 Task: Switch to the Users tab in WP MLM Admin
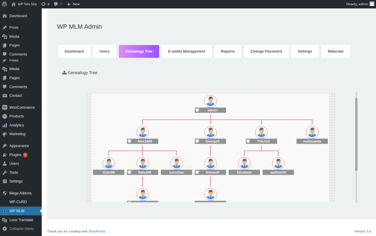pyautogui.click(x=105, y=51)
